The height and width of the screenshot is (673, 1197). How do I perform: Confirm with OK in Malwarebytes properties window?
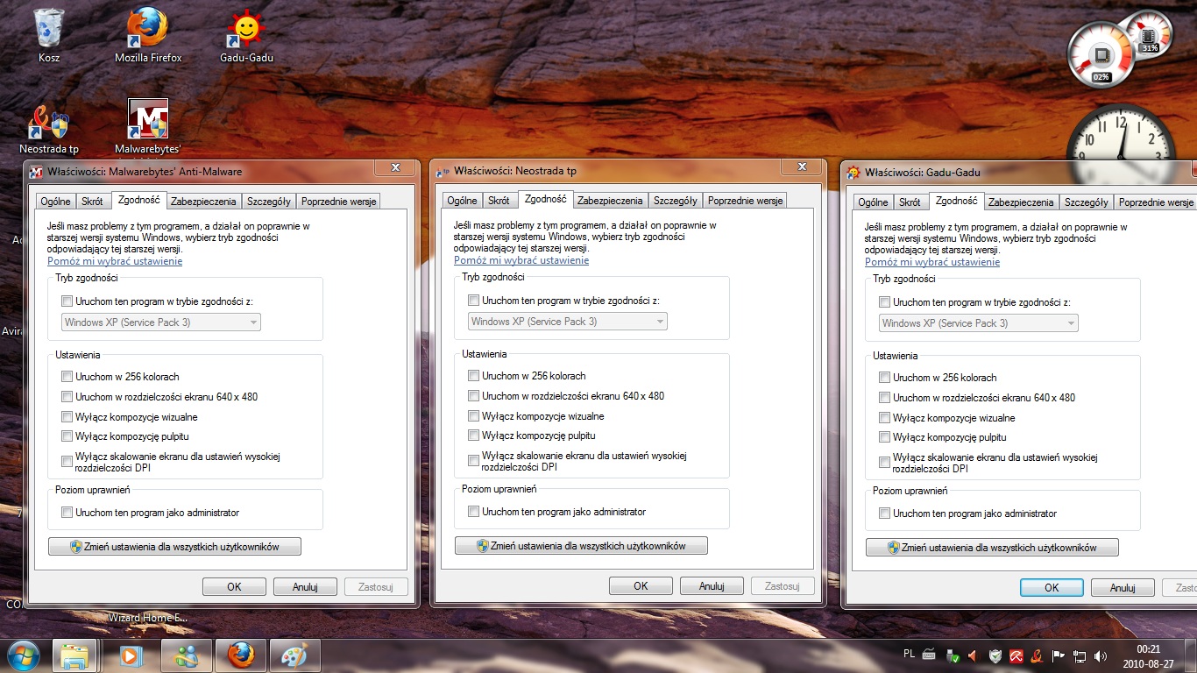(234, 587)
